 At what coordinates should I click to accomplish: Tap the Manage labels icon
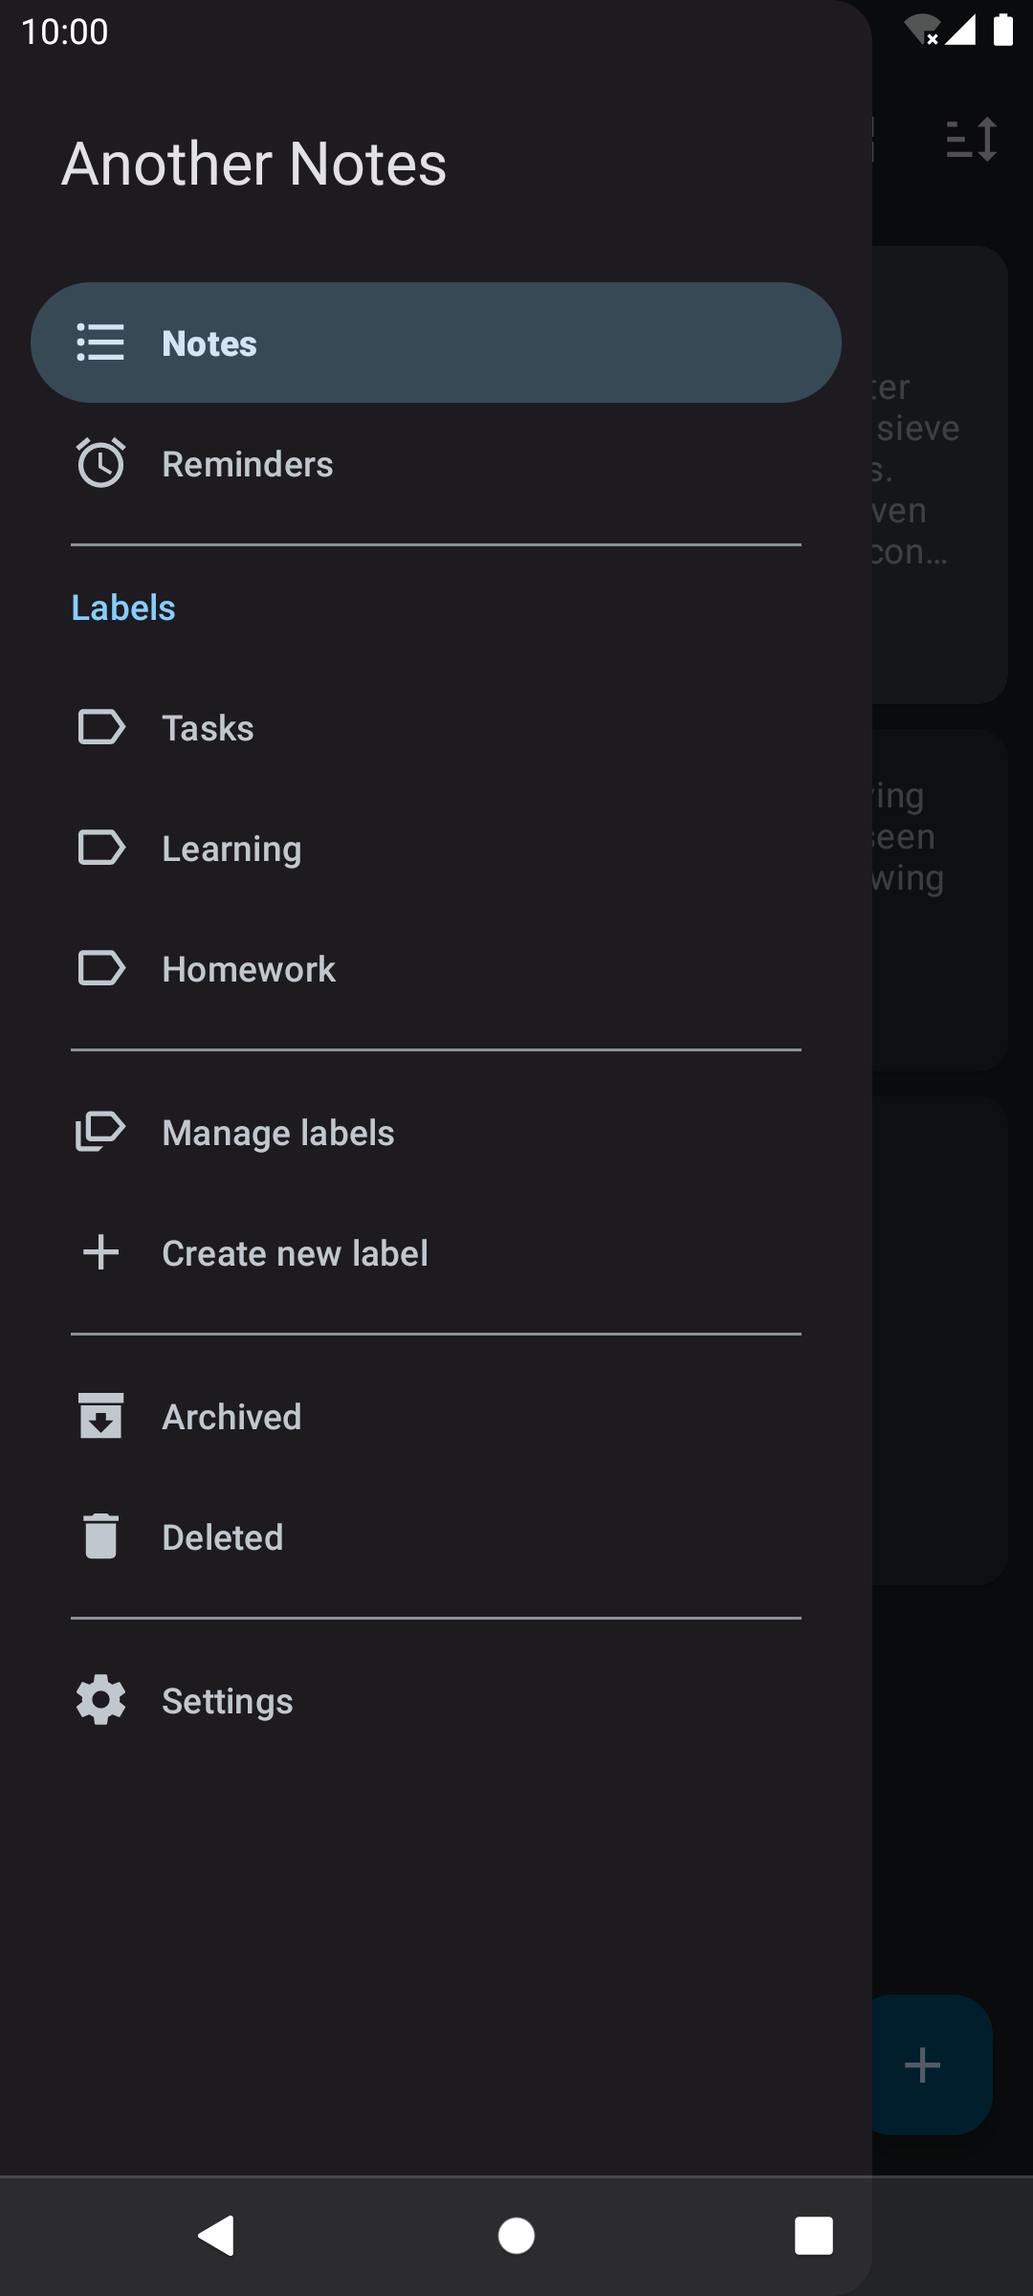pos(100,1133)
